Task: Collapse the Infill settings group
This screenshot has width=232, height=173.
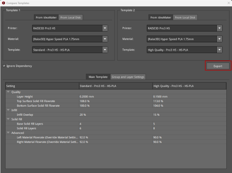Action: click(x=8, y=110)
